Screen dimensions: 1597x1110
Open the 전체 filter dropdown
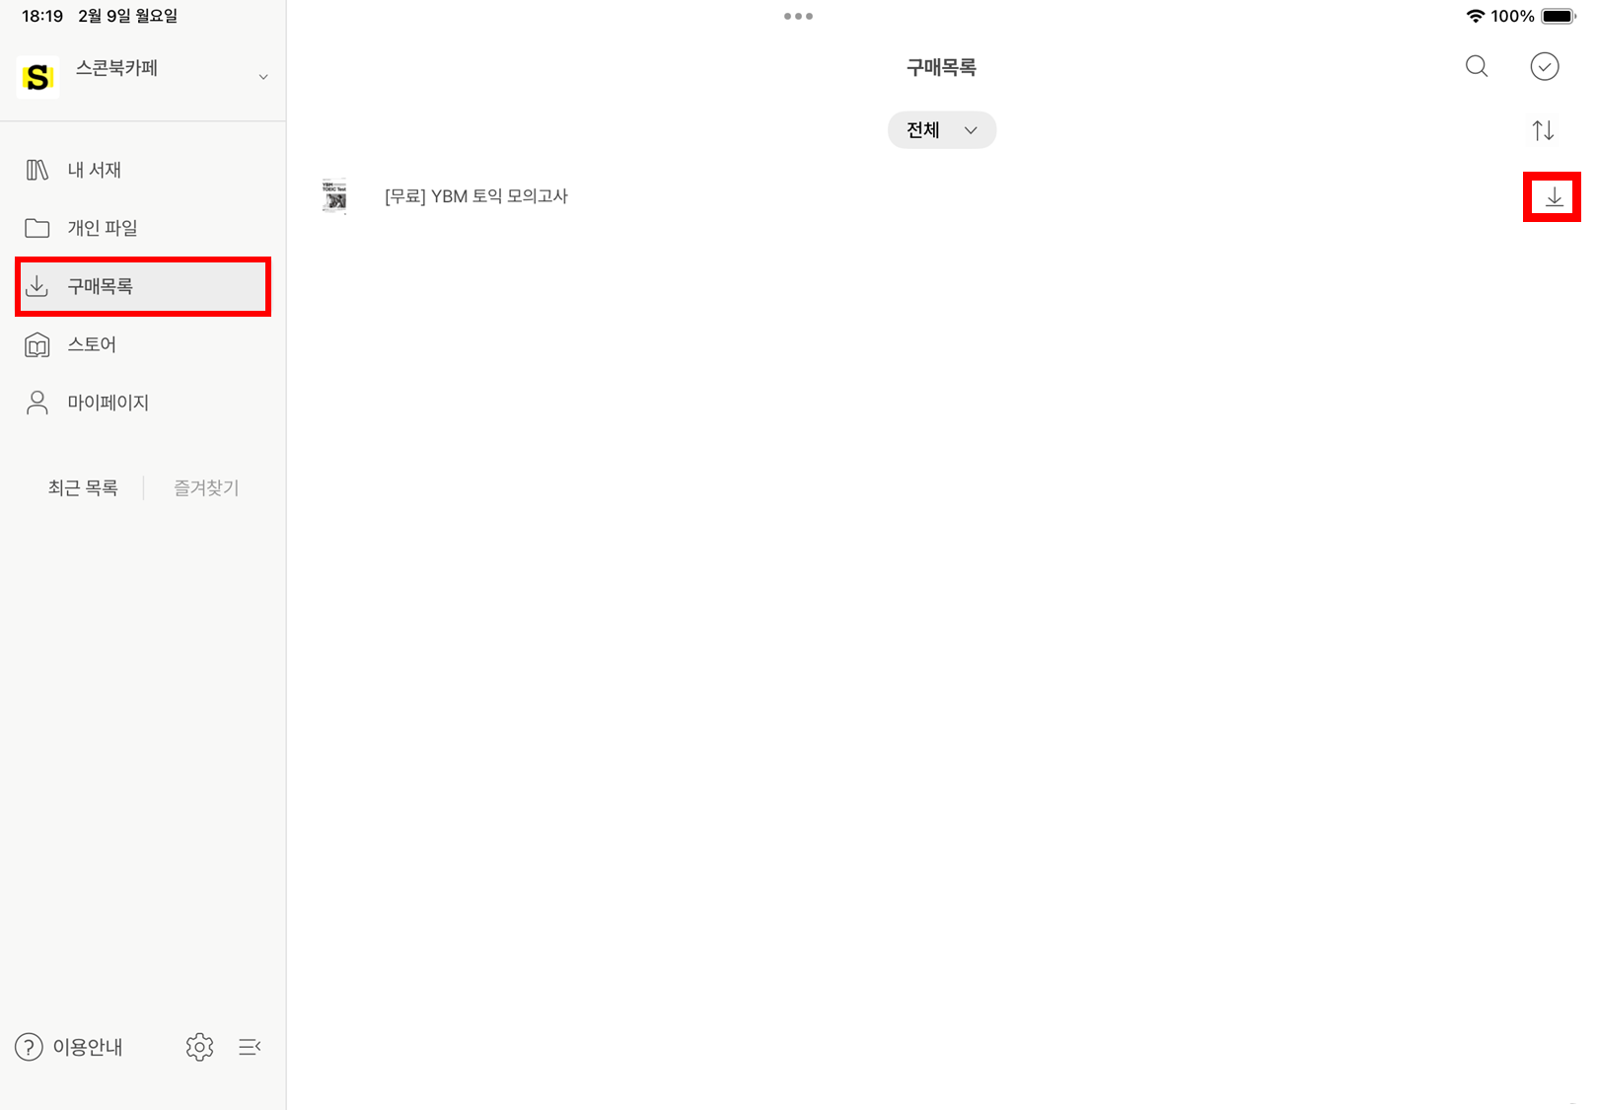pos(941,130)
